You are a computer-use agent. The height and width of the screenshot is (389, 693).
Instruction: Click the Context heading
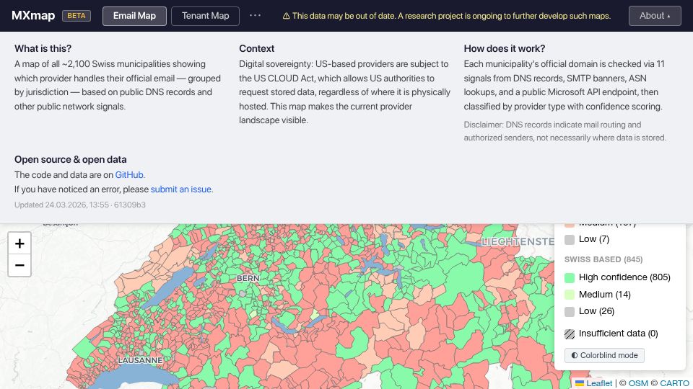257,48
